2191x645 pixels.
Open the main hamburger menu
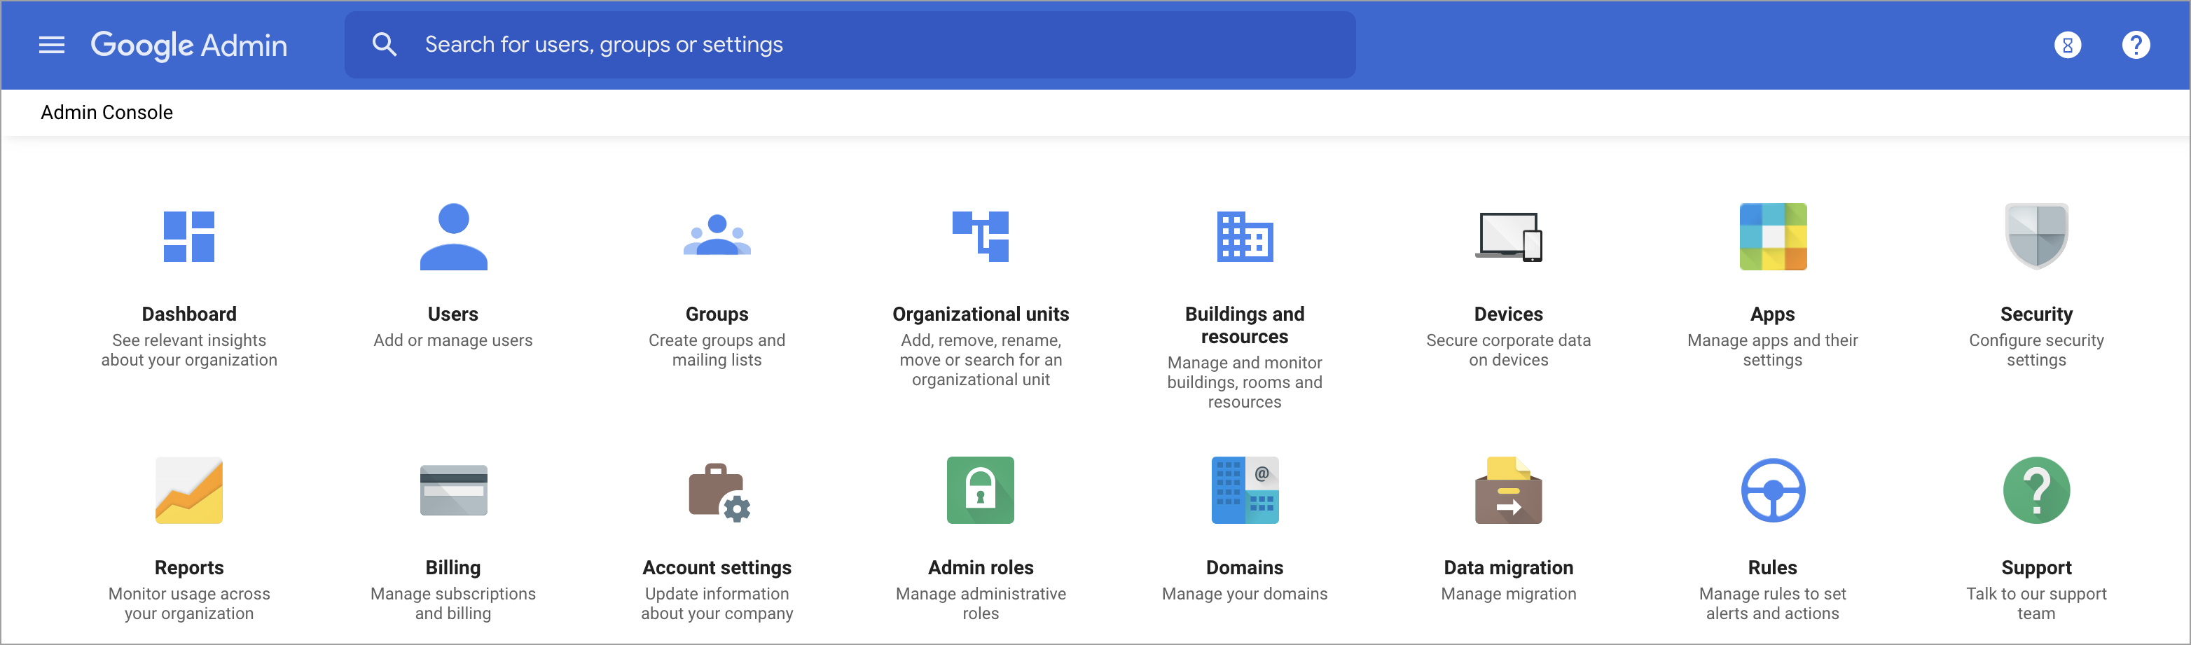point(52,45)
